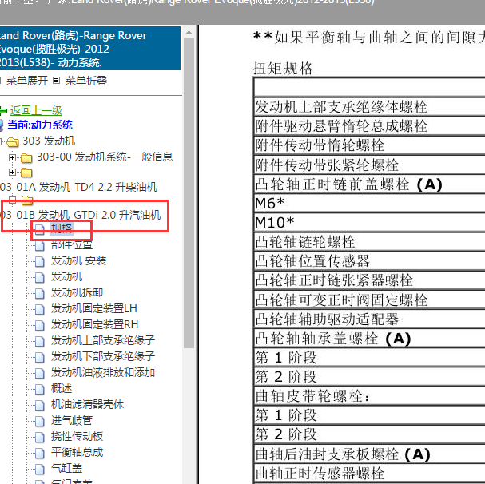Click the page icon beside 机油滤清器壳体
The height and width of the screenshot is (484, 485).
pyautogui.click(x=40, y=406)
